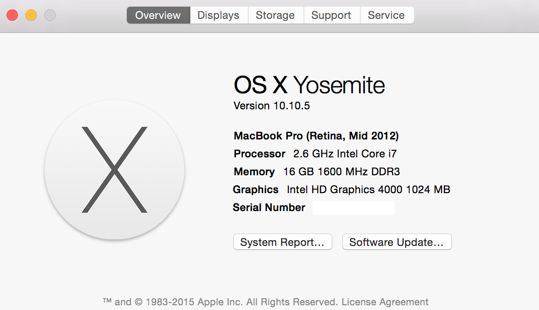Viewport: 539px width, 310px height.
Task: Click the 2.6 GHz Intel Core i7 value
Action: 345,154
